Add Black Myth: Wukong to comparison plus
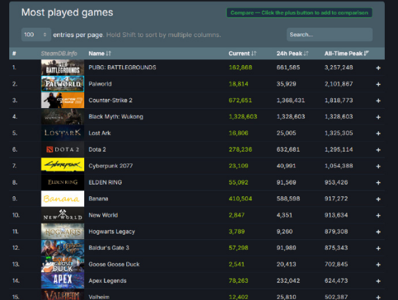398x300 pixels. (378, 117)
